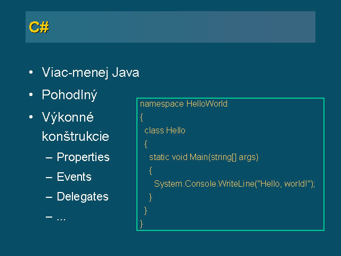Click the 'class Hello' code line
Screen dimensions: 341x256
pyautogui.click(x=165, y=131)
